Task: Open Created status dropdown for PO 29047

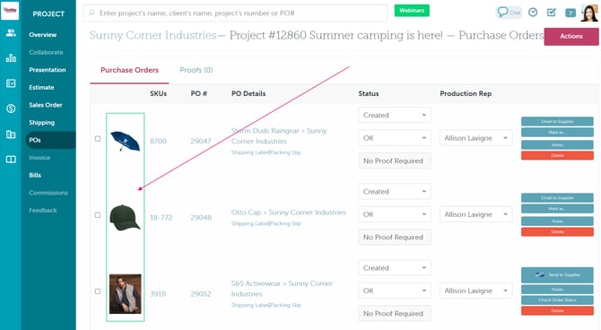Action: [x=395, y=115]
